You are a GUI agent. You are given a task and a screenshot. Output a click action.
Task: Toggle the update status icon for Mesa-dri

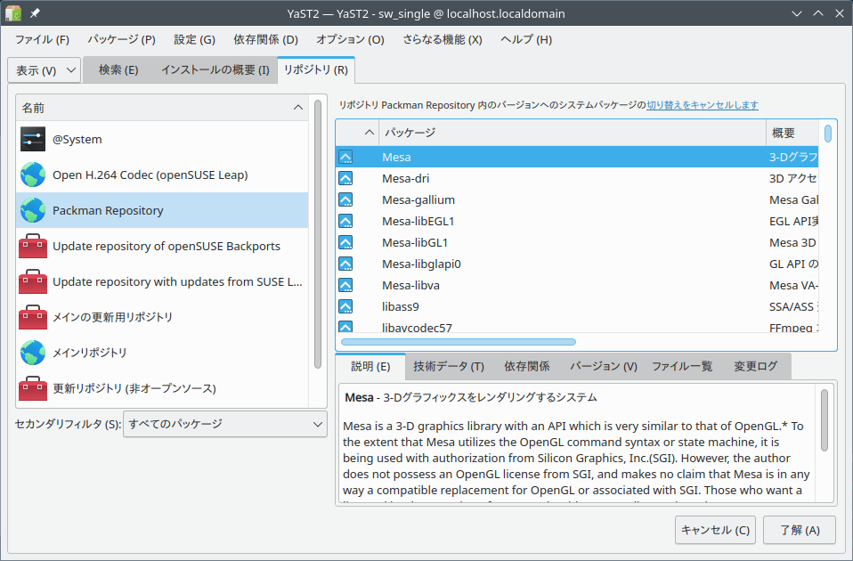345,178
